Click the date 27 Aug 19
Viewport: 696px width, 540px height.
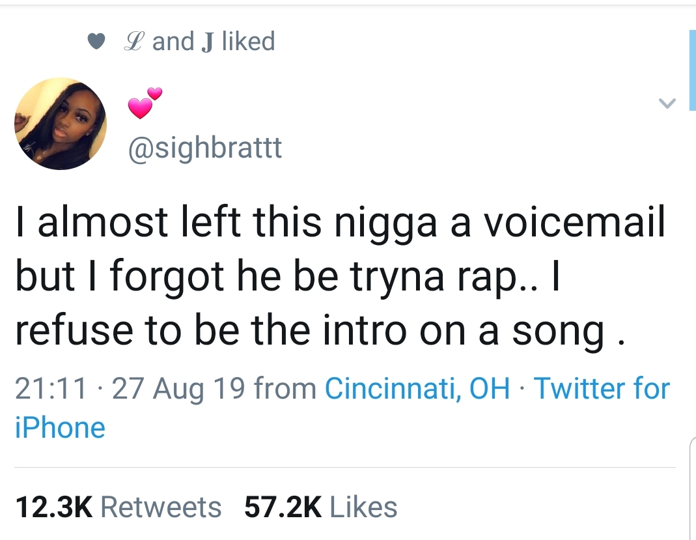click(158, 389)
